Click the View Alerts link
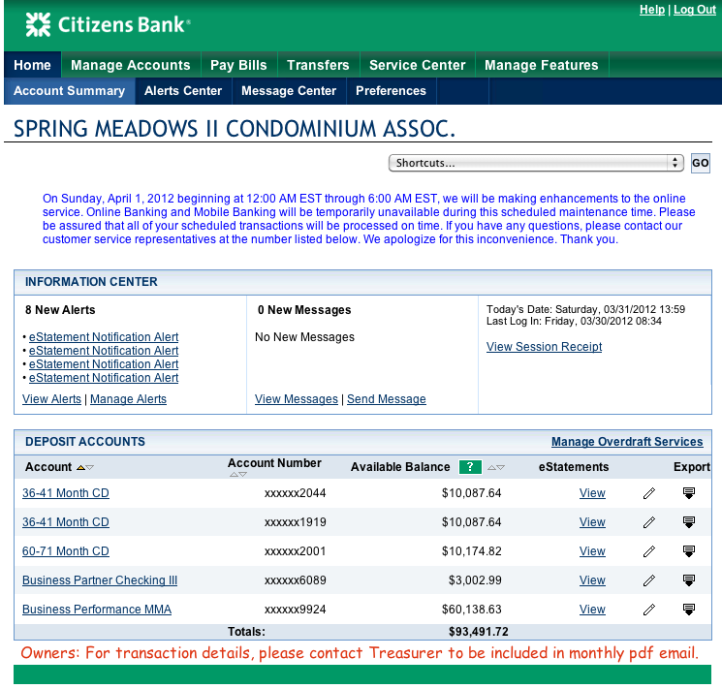This screenshot has height=689, width=722. (51, 399)
